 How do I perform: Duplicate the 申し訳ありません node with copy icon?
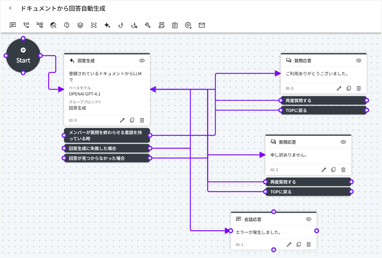[x=333, y=170]
